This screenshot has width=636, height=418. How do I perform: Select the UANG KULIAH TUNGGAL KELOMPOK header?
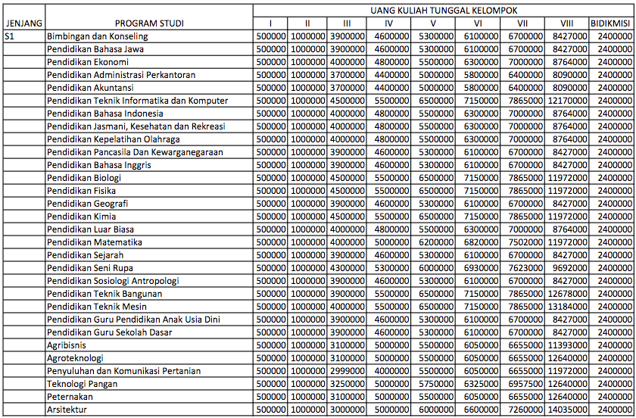click(x=444, y=11)
